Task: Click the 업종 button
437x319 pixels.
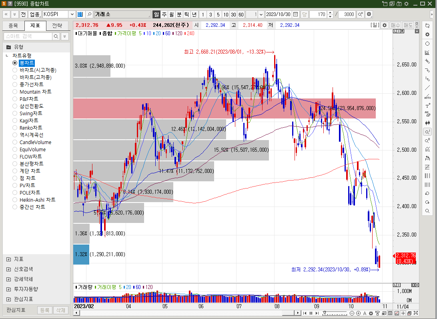Action: pos(35,14)
